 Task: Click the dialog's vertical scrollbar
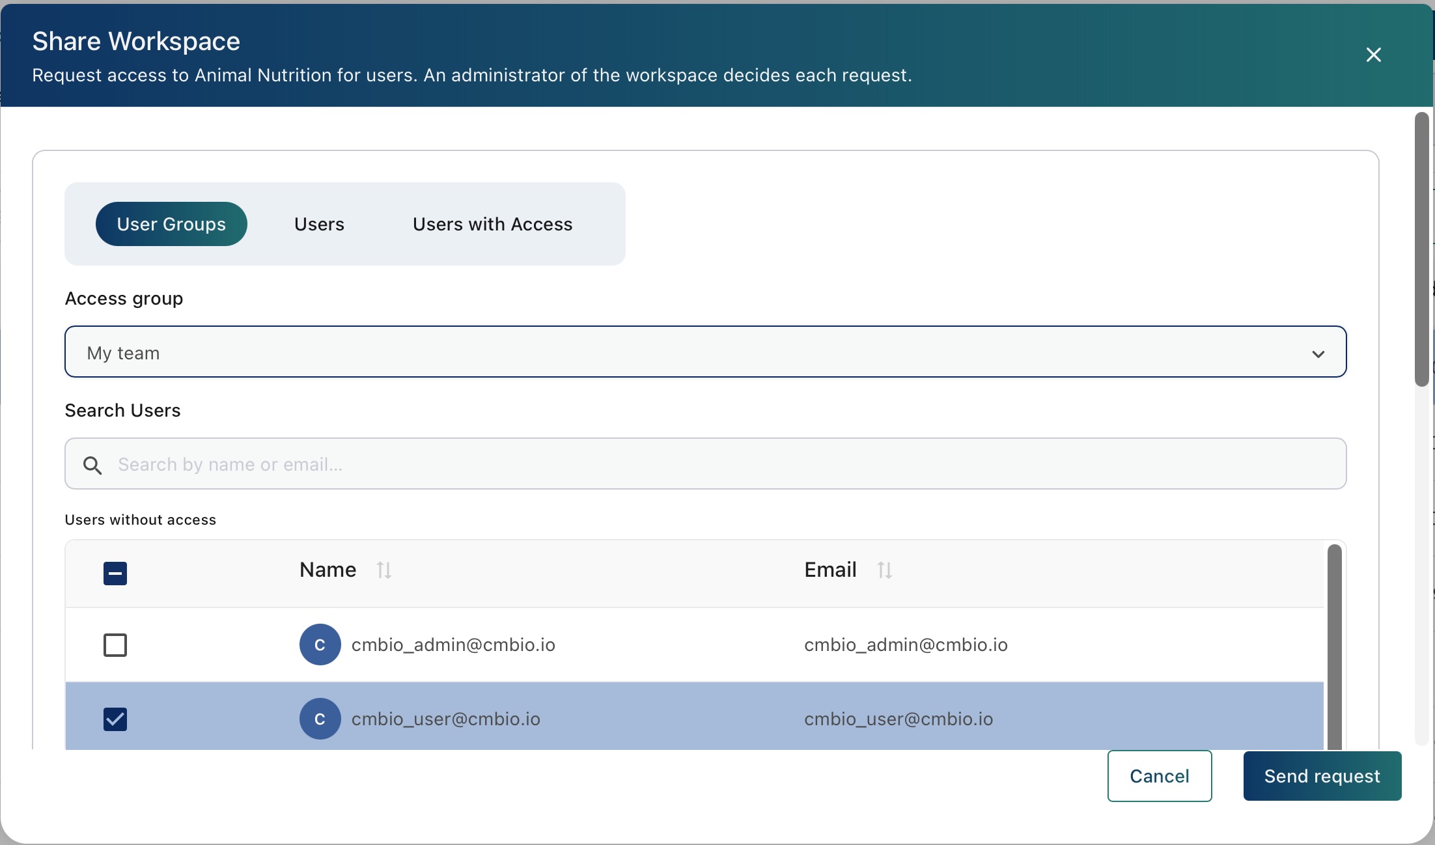(1422, 249)
